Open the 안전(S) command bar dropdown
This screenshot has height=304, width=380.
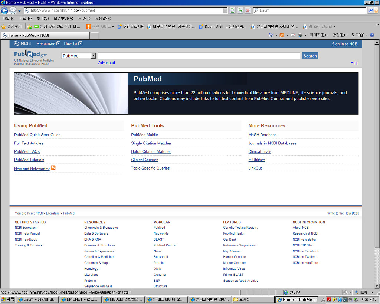tap(340, 35)
